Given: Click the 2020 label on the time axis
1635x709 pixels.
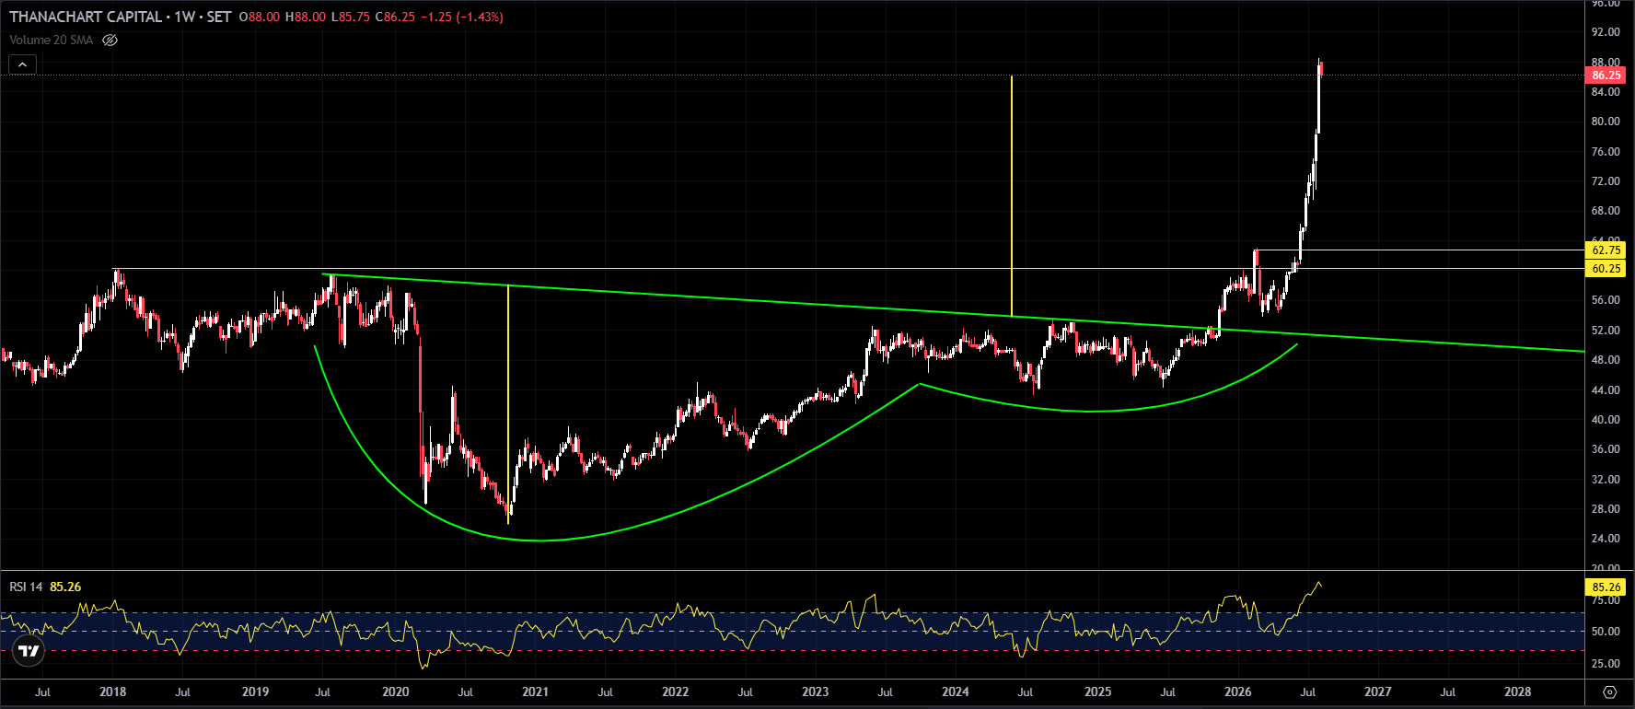Looking at the screenshot, I should pyautogui.click(x=395, y=692).
